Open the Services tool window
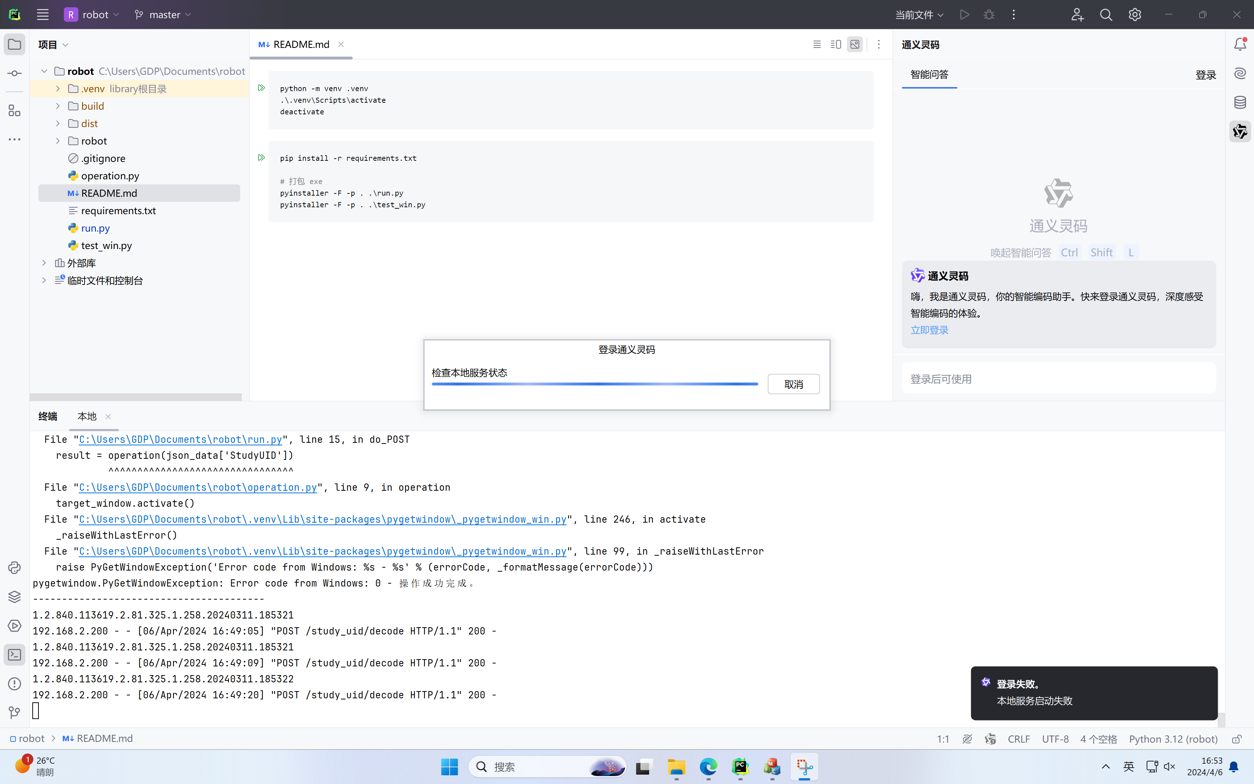1254x784 pixels. tap(15, 626)
